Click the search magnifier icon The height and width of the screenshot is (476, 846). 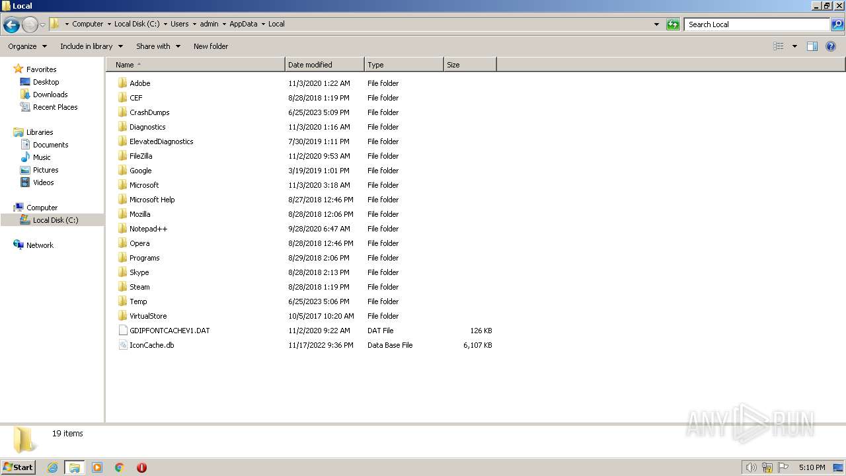click(x=837, y=24)
